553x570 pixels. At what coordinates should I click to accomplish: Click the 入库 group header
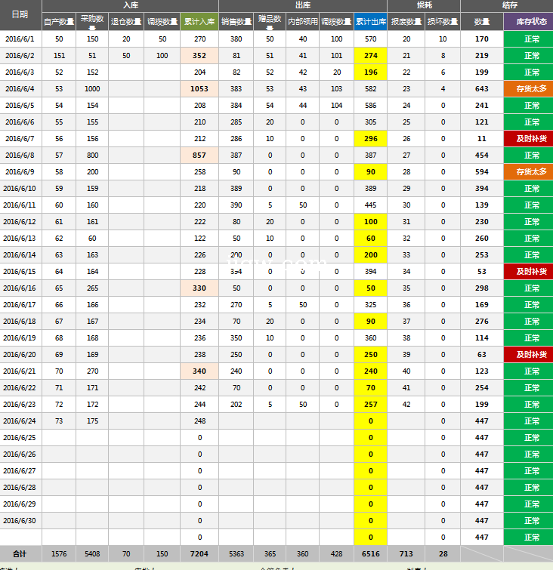[130, 5]
